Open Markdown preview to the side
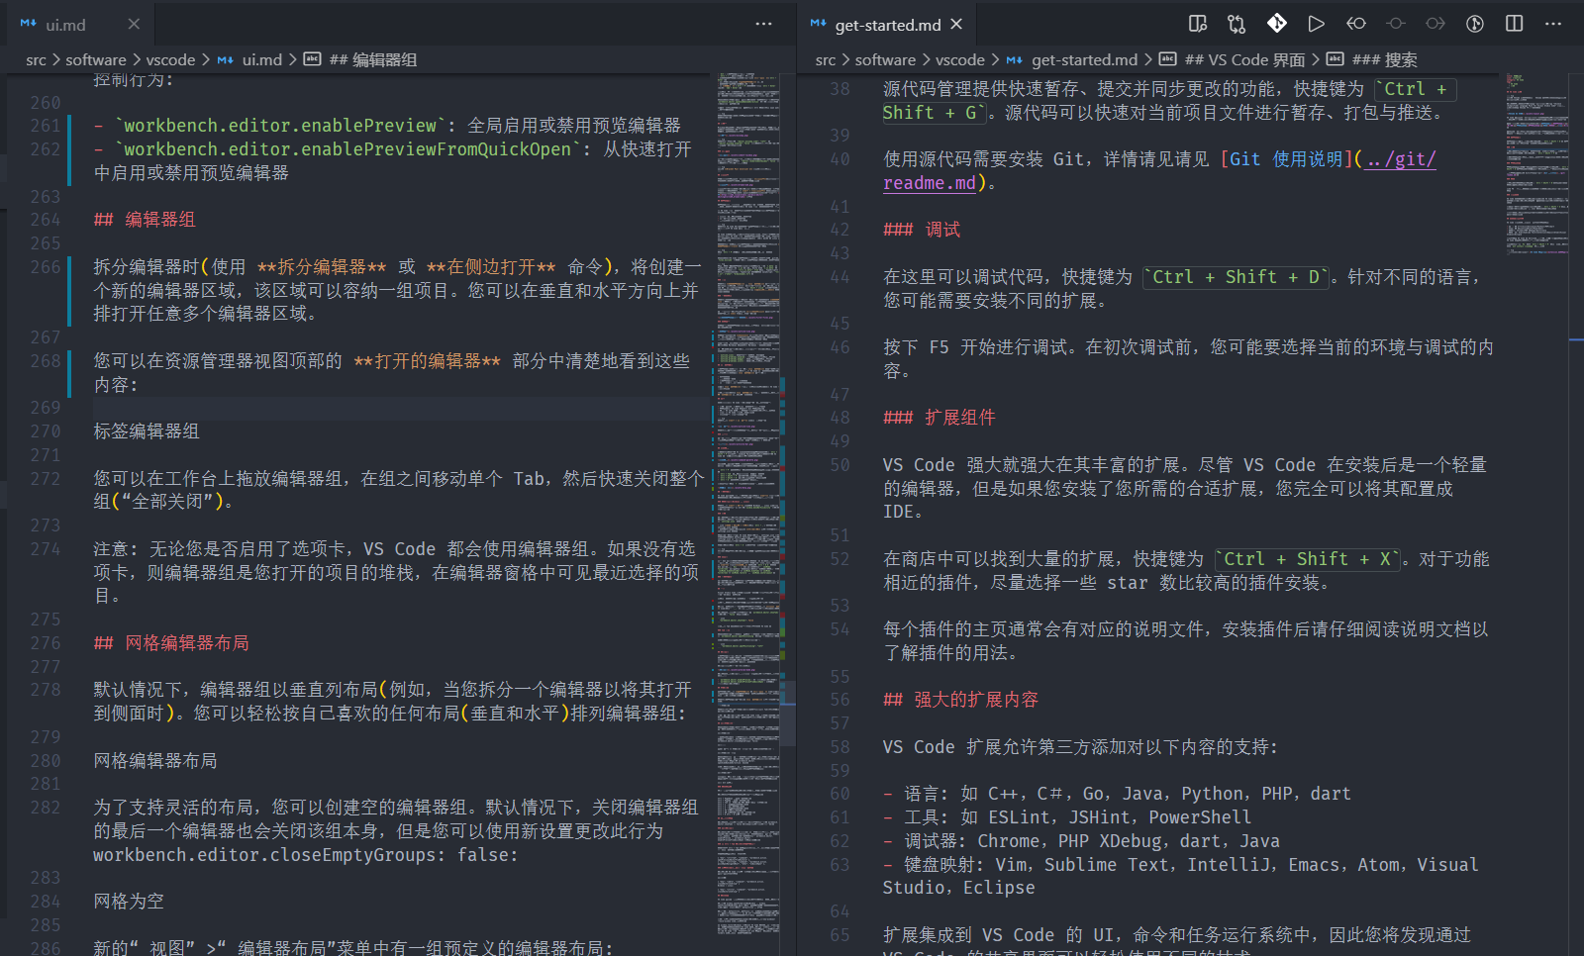 coord(1198,24)
